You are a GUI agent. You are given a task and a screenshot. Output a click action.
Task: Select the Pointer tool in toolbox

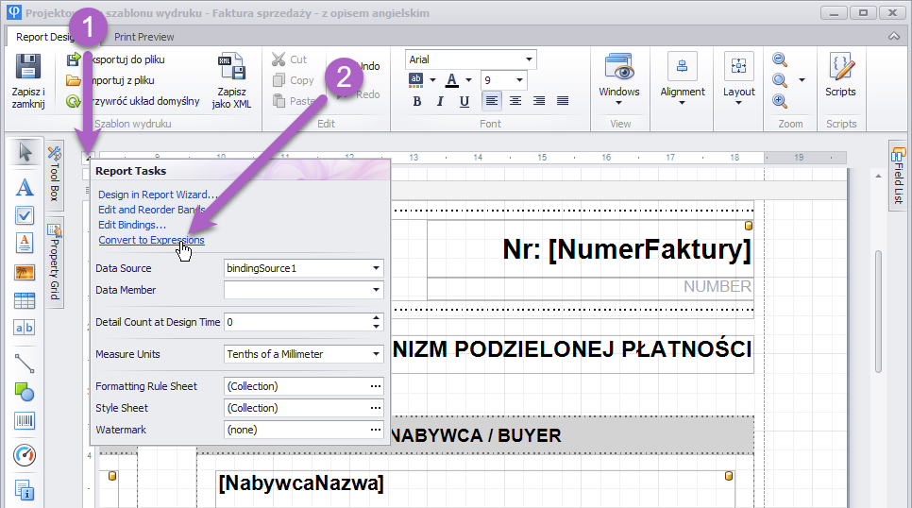25,153
